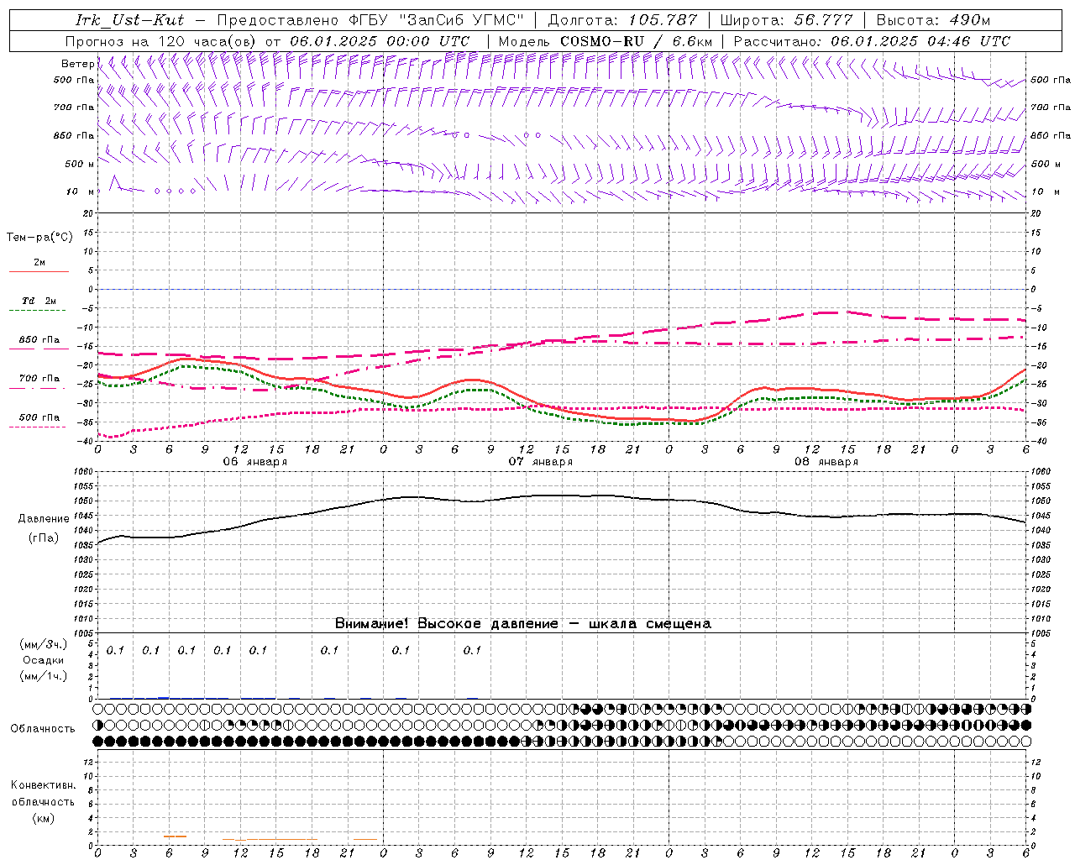Click the 700 гПа temperature legend entry
This screenshot has width=1075, height=860.
pos(39,378)
